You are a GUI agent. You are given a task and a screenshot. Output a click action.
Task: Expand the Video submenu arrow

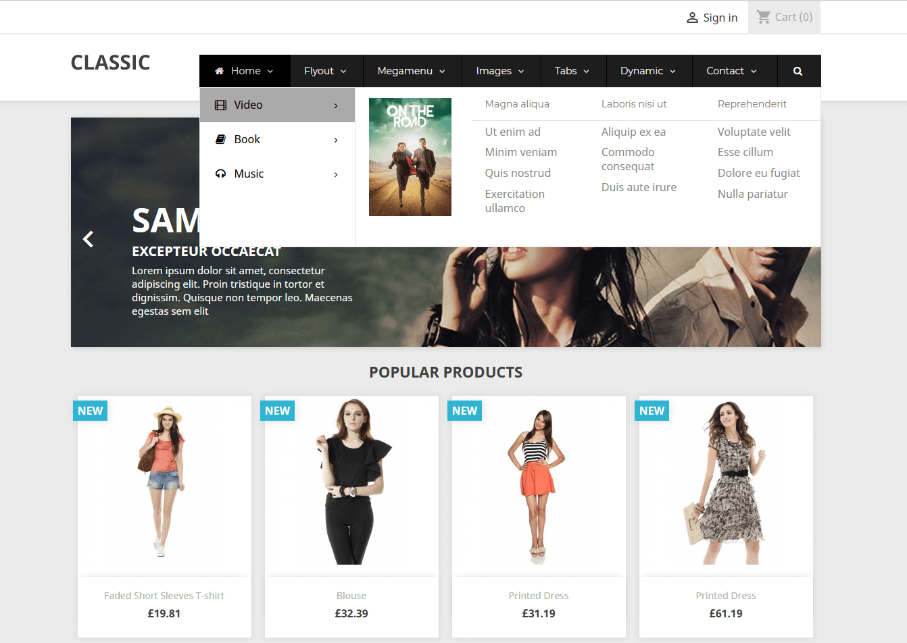[336, 105]
